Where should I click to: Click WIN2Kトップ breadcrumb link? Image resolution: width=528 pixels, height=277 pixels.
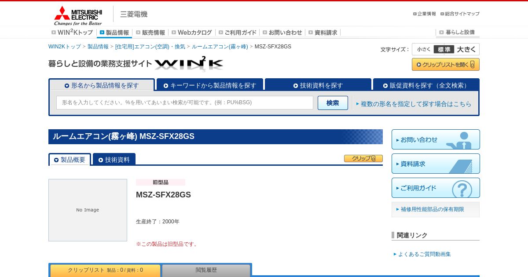point(65,47)
